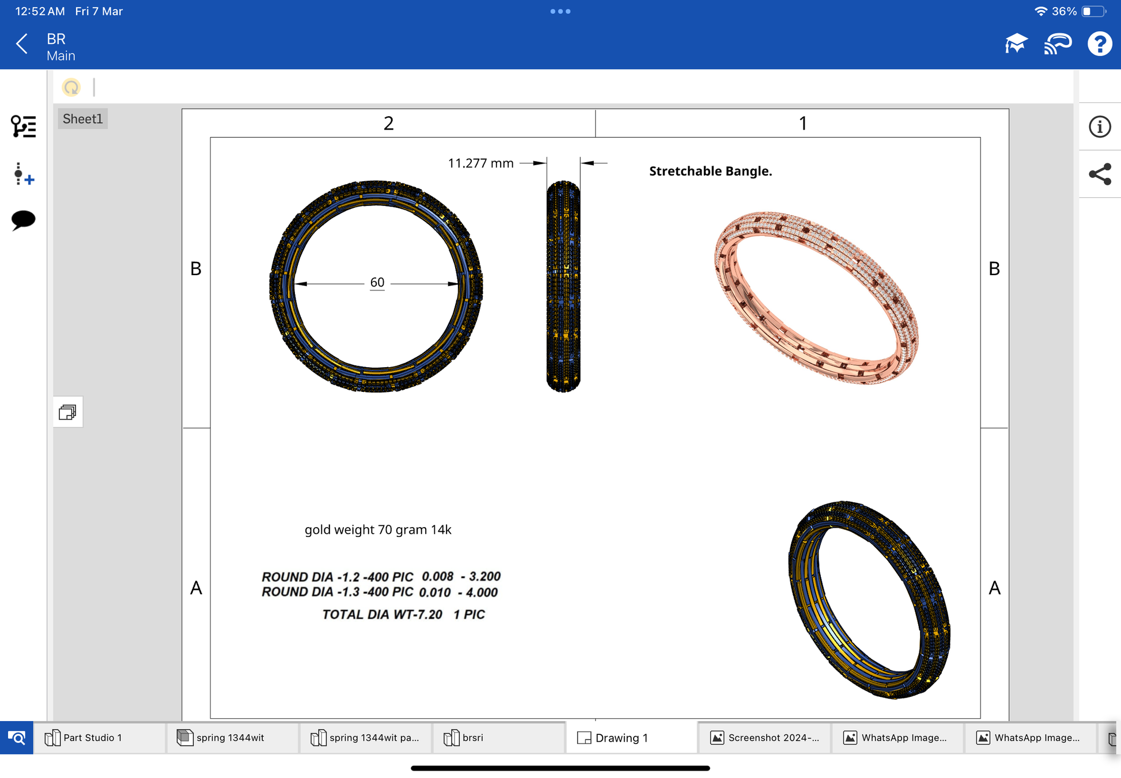Switch to the brsri tab
The image size is (1121, 778).
(x=472, y=738)
